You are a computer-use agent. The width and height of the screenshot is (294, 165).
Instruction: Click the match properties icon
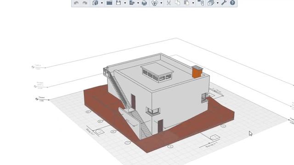click(201, 3)
